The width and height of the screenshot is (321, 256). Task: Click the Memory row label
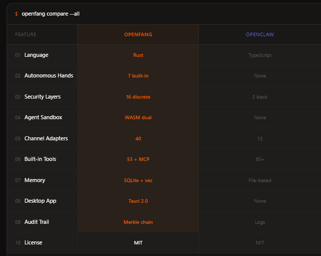pyautogui.click(x=35, y=181)
